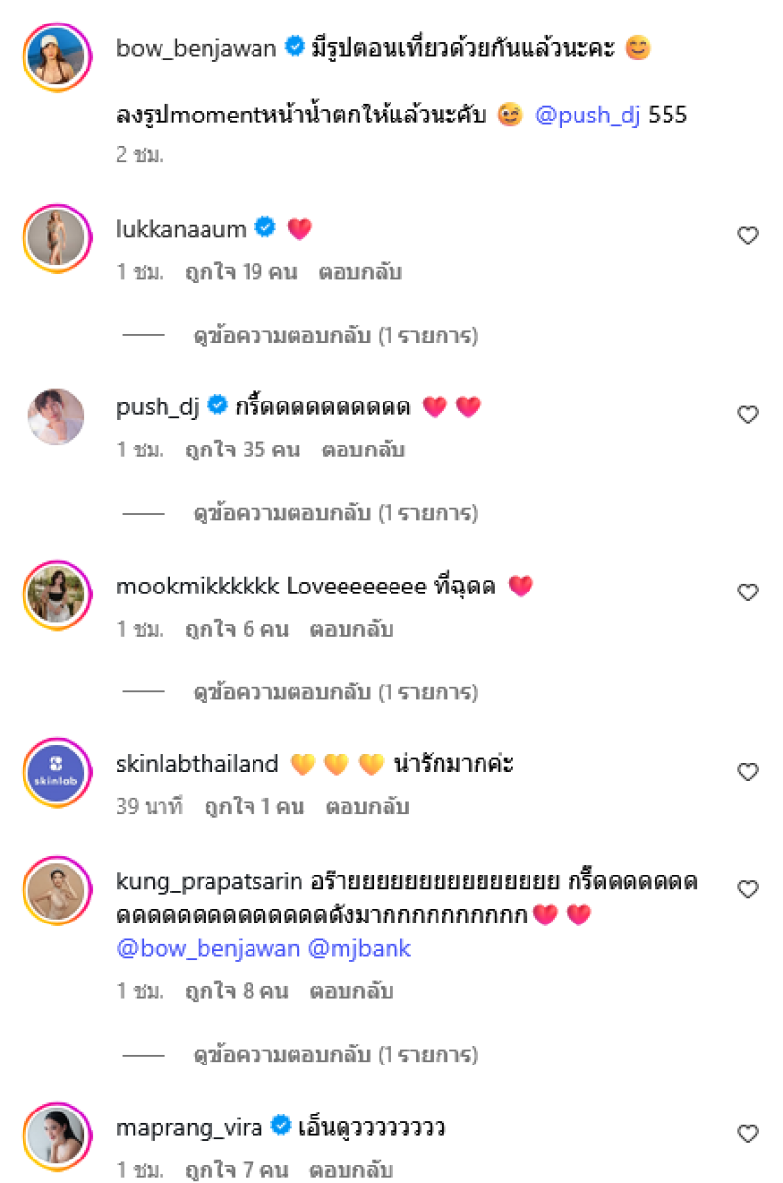
Task: Expand the reply under kung_prapatsarin's comment
Action: click(x=335, y=1055)
